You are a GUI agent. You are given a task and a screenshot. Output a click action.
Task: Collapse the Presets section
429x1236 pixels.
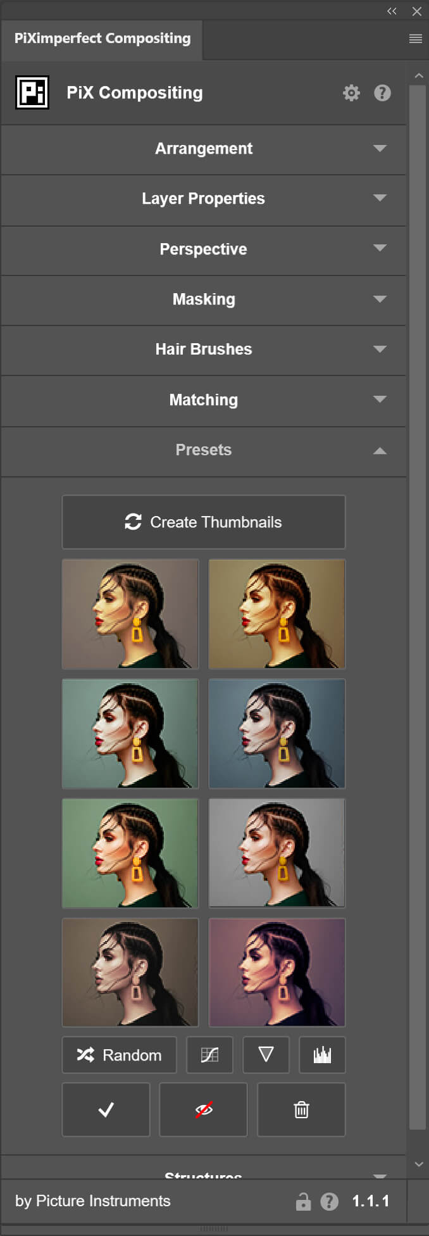(x=203, y=450)
